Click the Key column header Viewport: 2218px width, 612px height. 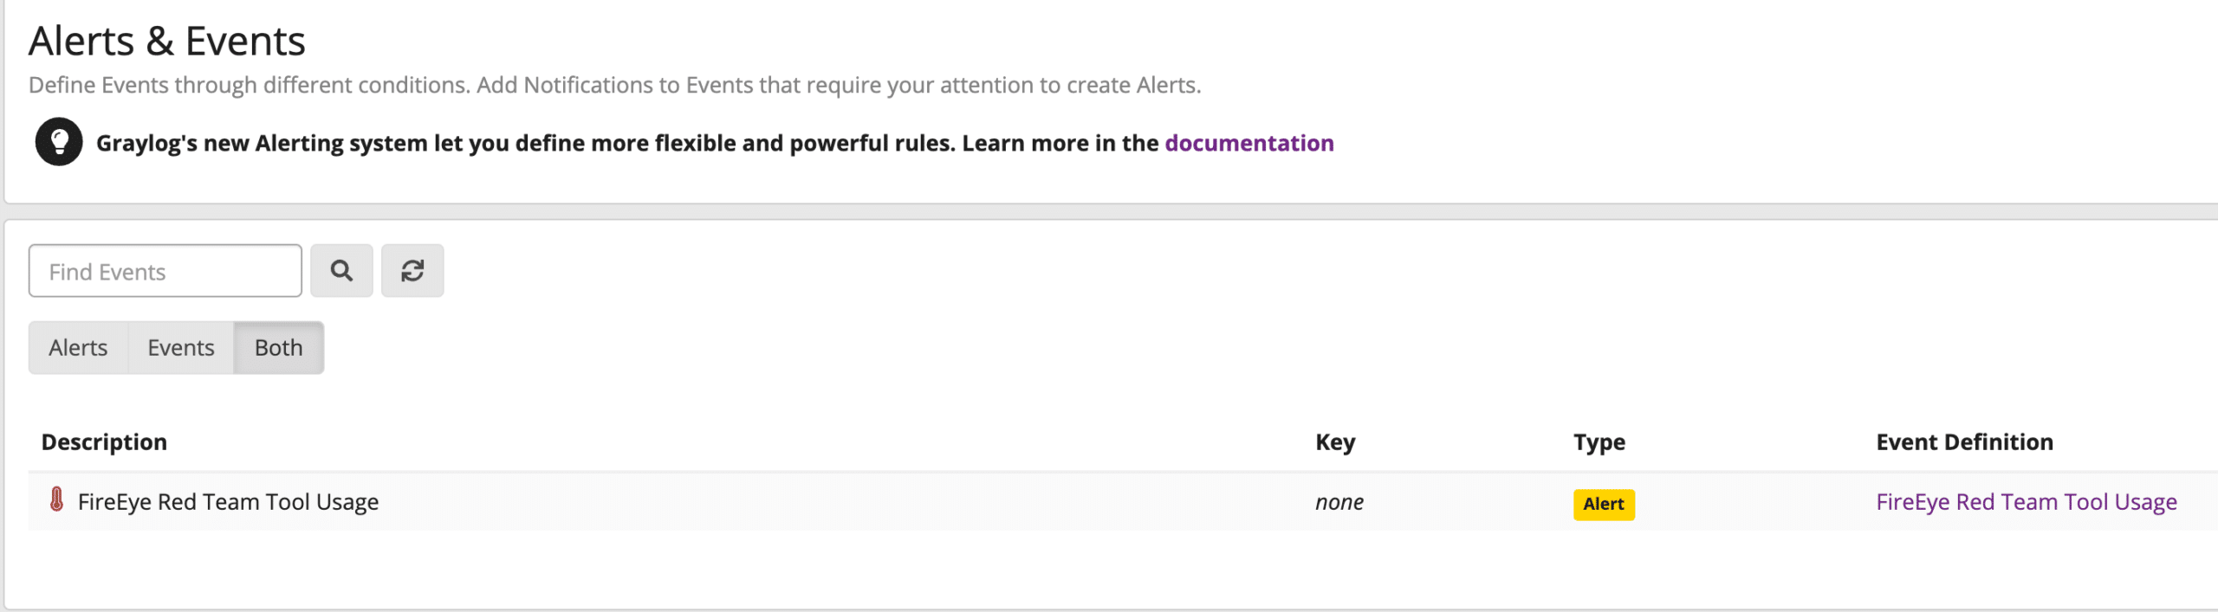click(1334, 442)
